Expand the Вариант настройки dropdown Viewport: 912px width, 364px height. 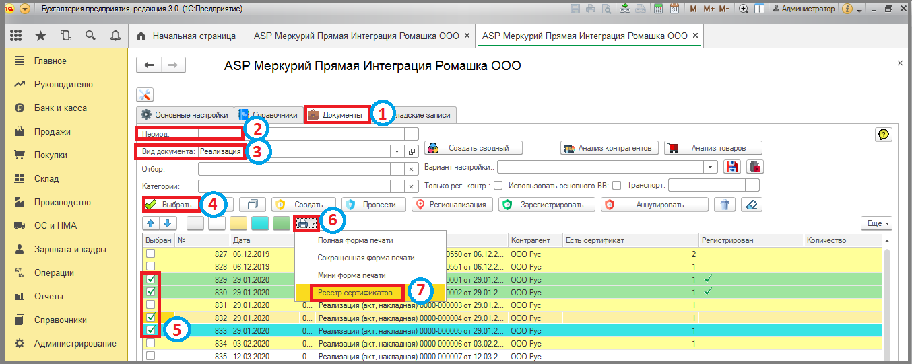711,167
